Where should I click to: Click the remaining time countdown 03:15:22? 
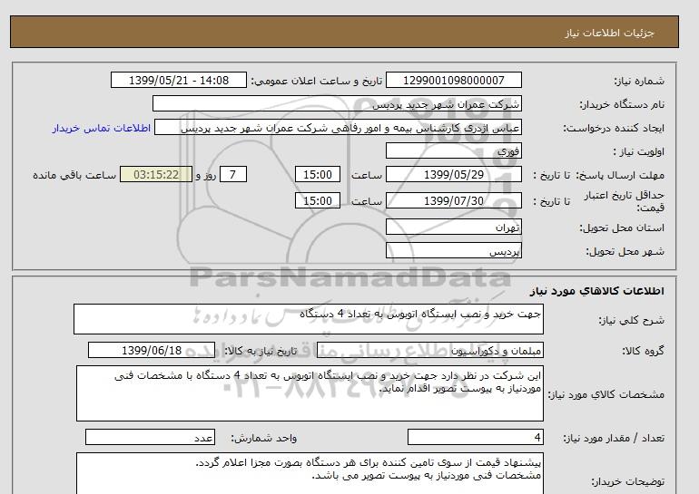[156, 174]
